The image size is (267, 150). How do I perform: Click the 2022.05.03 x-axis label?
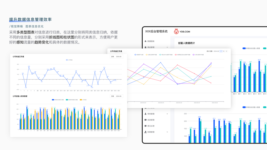coord(161,103)
